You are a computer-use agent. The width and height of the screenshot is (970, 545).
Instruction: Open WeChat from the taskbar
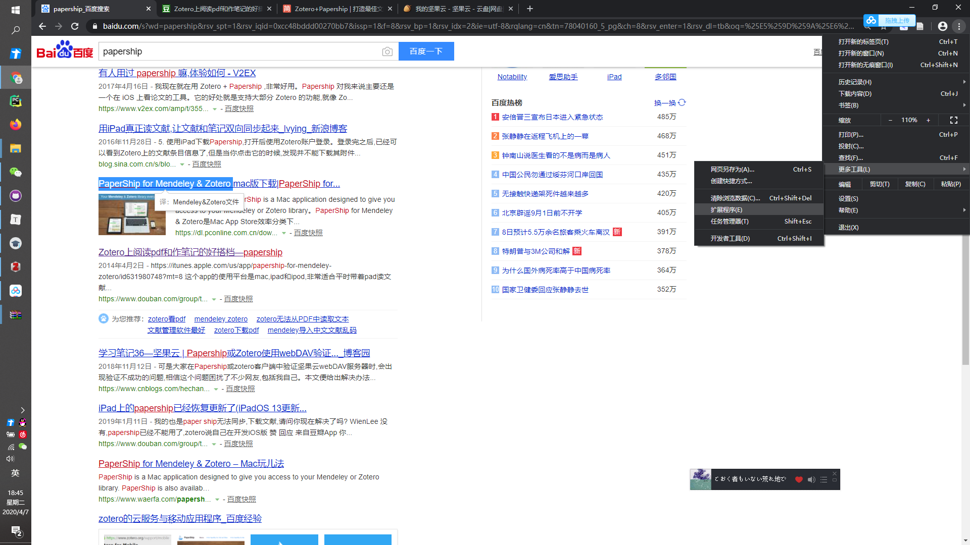[x=16, y=172]
